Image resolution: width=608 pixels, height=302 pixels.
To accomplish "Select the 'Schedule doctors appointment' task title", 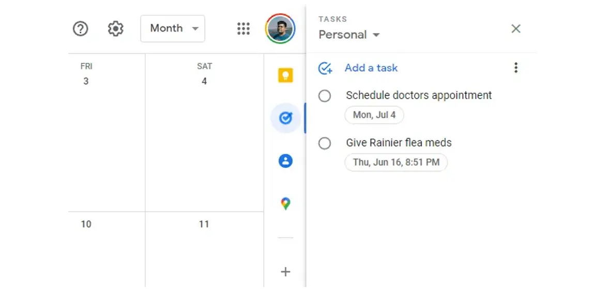I will [419, 96].
